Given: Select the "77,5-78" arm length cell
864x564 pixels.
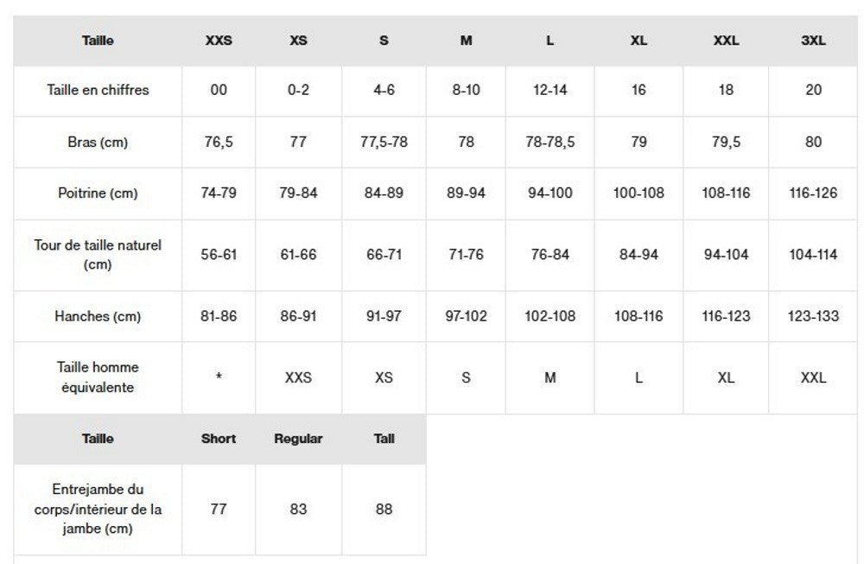Looking at the screenshot, I should pyautogui.click(x=384, y=143).
